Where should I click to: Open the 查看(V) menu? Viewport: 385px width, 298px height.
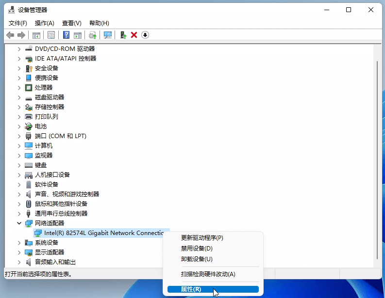(x=71, y=23)
